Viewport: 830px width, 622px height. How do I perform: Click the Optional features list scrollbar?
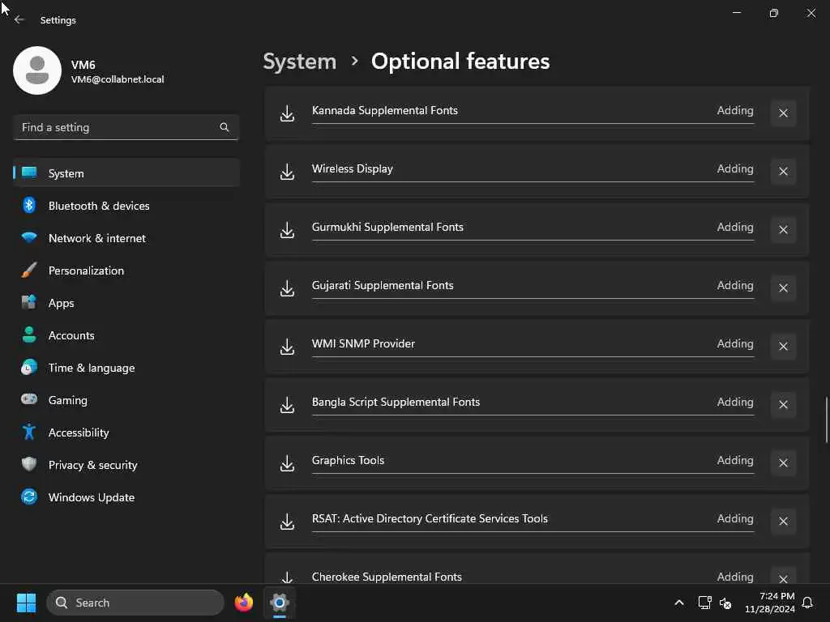tap(827, 420)
